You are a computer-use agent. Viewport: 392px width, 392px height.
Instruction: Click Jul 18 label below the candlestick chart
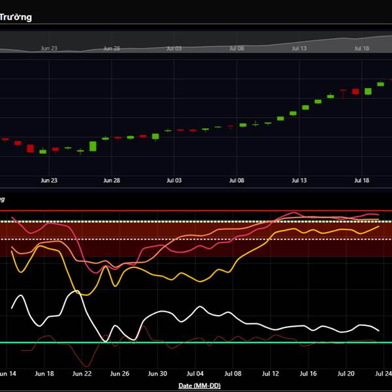pos(362,180)
